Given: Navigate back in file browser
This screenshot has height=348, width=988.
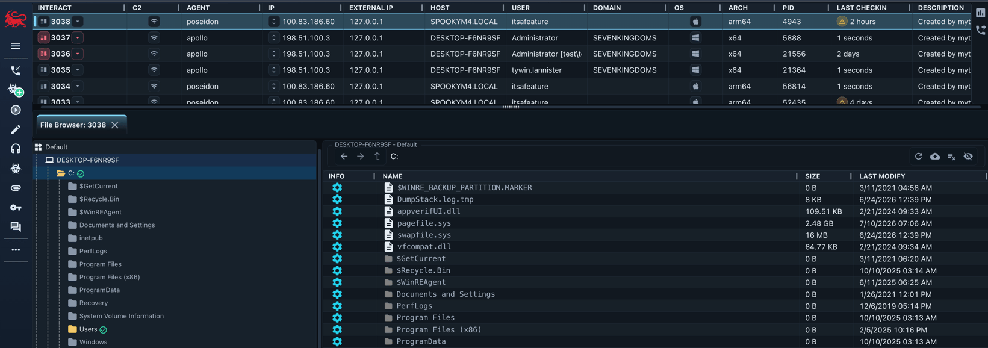Looking at the screenshot, I should (344, 157).
